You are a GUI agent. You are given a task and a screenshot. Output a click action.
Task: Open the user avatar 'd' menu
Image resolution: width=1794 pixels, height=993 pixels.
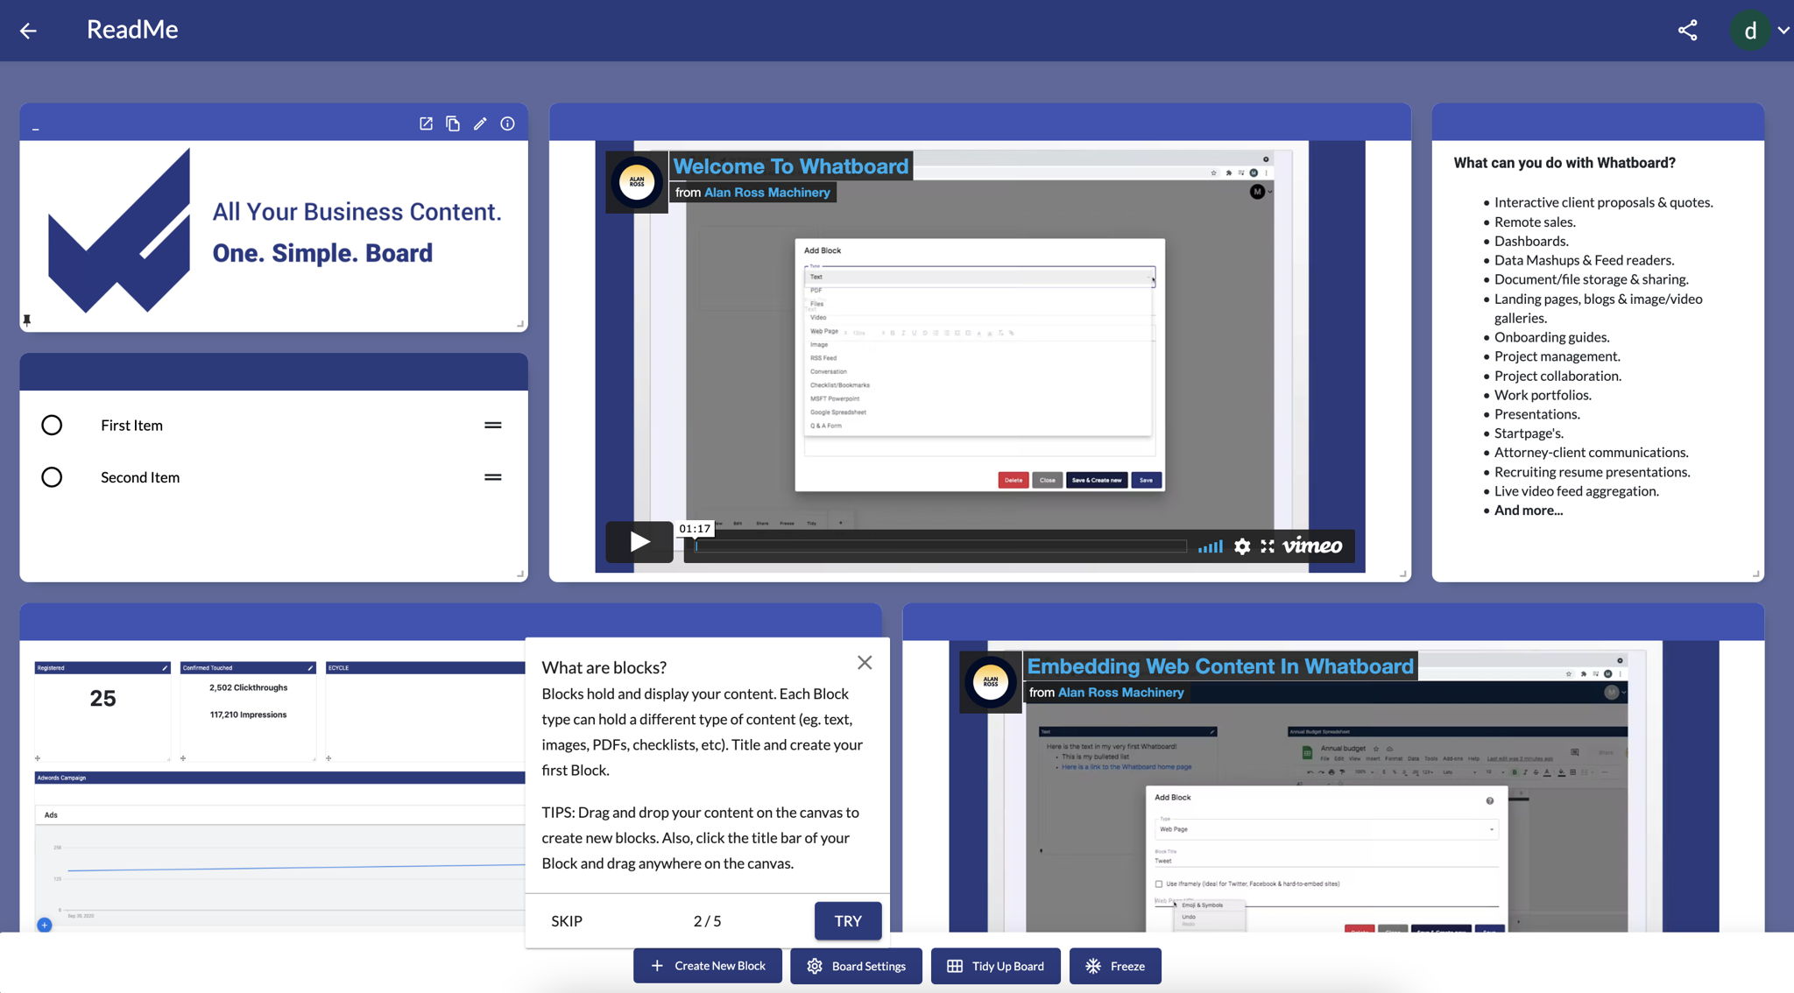[1750, 31]
